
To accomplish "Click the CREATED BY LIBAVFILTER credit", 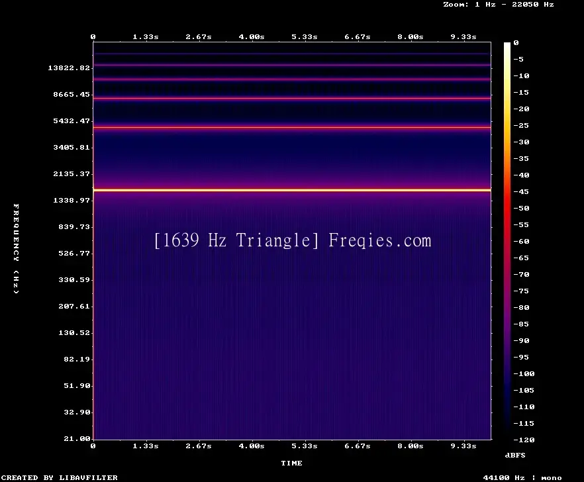I will click(59, 477).
